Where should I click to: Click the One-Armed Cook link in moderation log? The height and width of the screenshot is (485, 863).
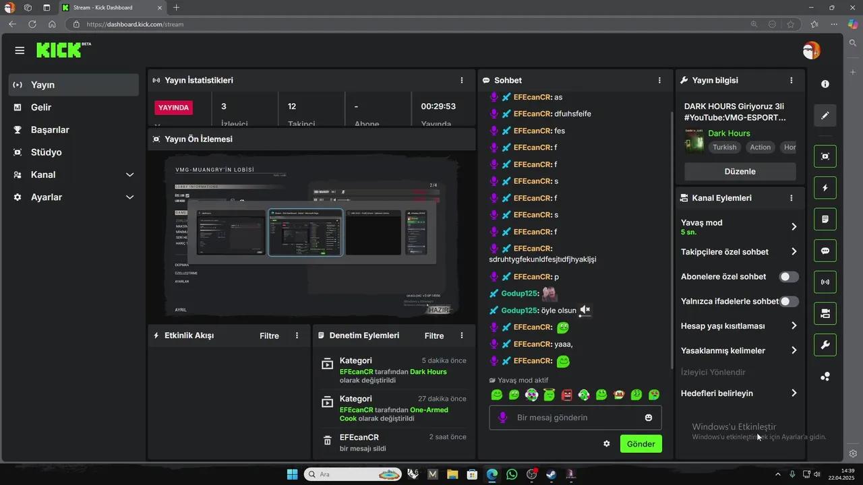coord(394,414)
